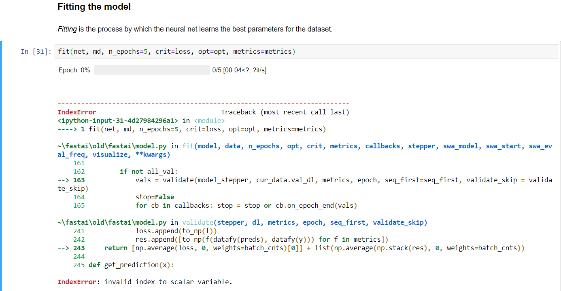561x291 pixels.
Task: Click the In [31]: cell prompt
Action: (x=36, y=52)
